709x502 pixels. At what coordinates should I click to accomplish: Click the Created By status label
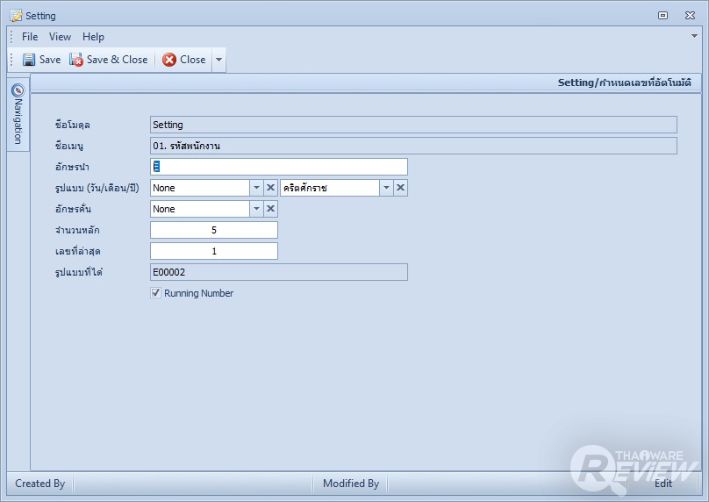(x=39, y=484)
